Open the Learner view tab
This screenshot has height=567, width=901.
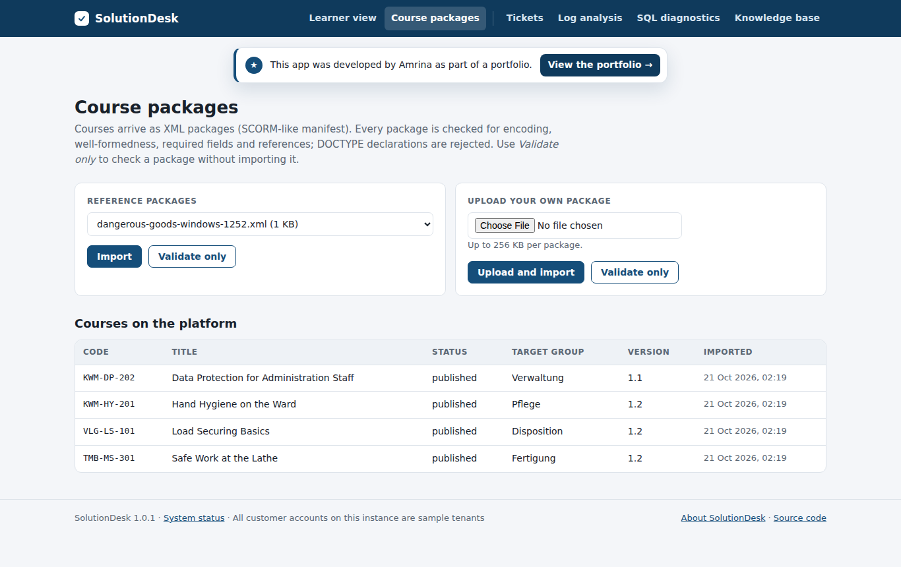click(x=342, y=18)
